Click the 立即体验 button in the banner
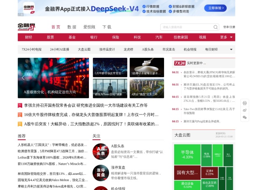The width and height of the screenshot is (253, 190). pos(215,8)
